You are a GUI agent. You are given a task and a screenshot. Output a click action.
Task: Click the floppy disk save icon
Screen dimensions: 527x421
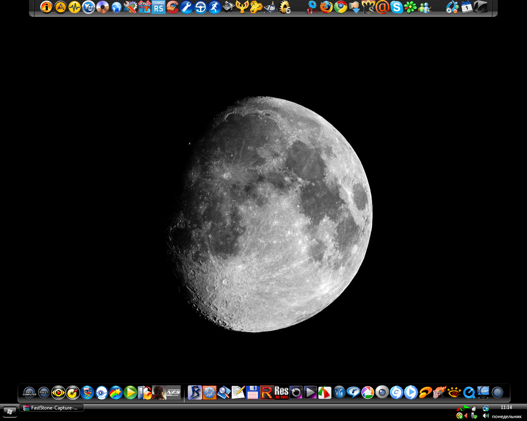coord(252,393)
